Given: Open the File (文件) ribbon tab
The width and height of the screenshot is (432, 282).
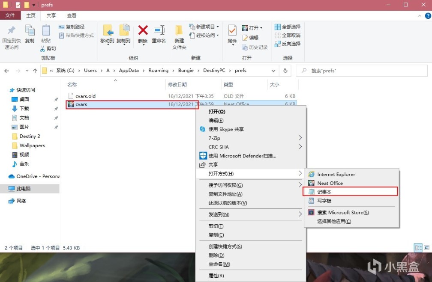Looking at the screenshot, I should (10, 15).
